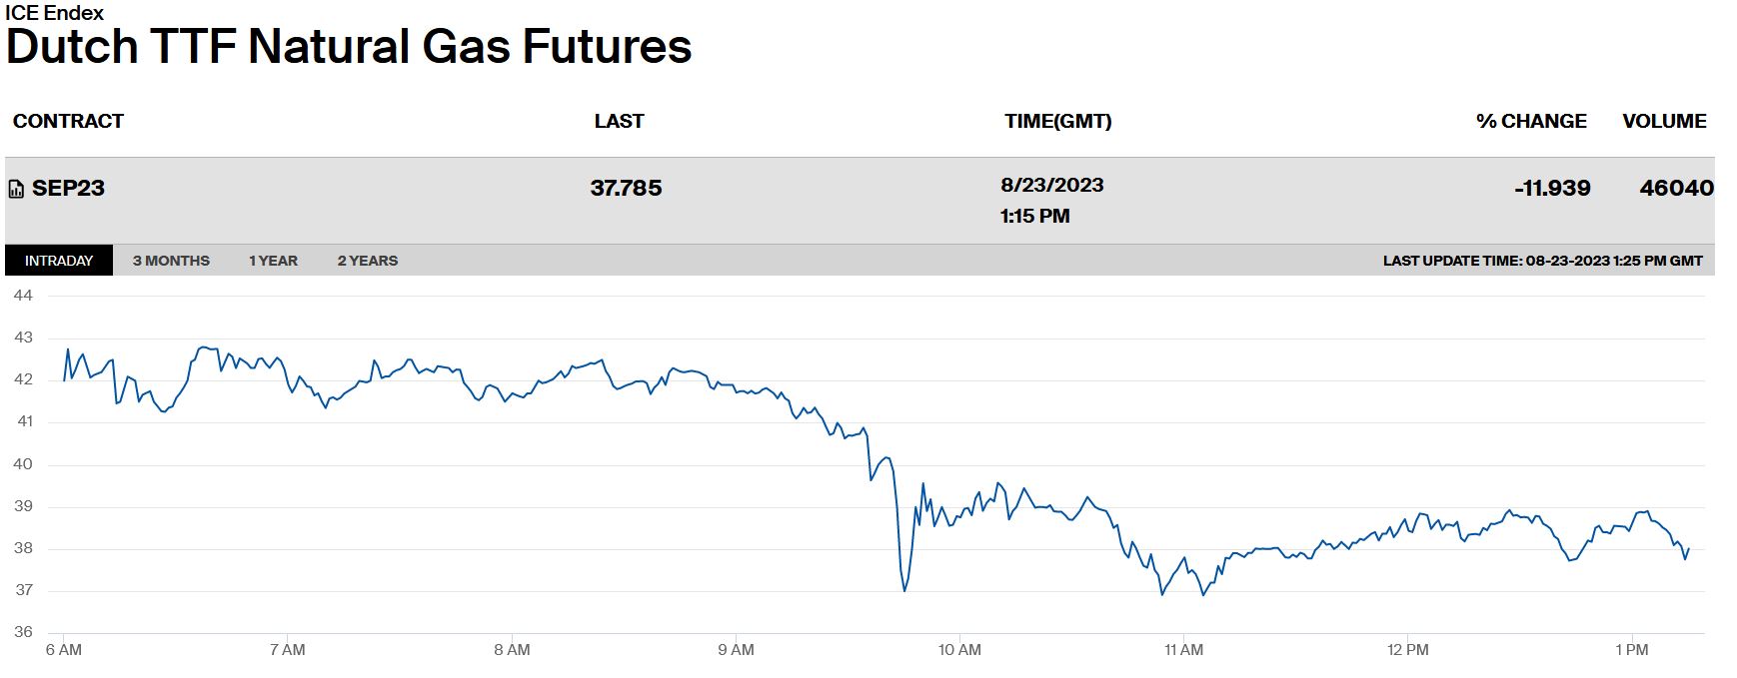Click the ICE Endex label

pos(54,13)
